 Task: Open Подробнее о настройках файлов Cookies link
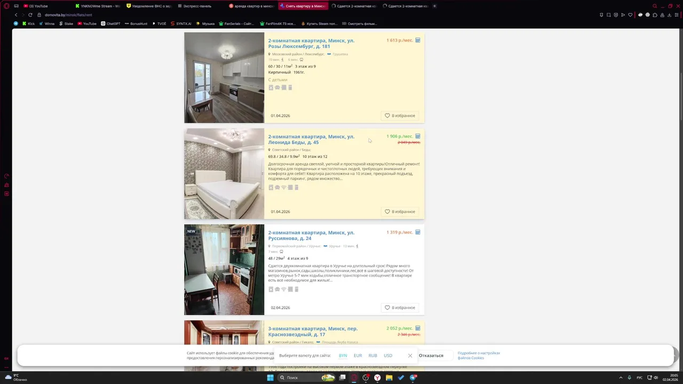click(479, 355)
